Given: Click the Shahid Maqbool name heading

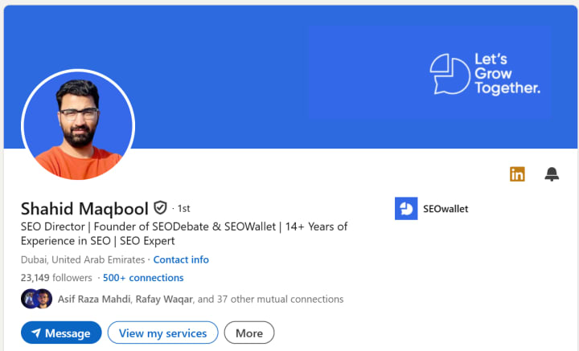Looking at the screenshot, I should click(84, 208).
